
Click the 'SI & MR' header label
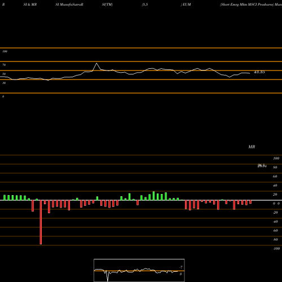(x=30, y=5)
